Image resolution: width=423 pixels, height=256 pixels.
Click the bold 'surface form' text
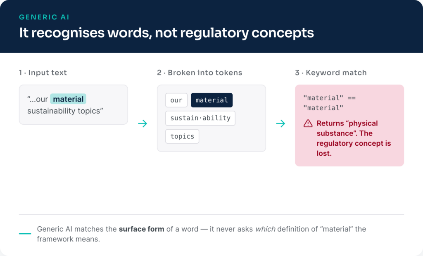click(x=141, y=229)
